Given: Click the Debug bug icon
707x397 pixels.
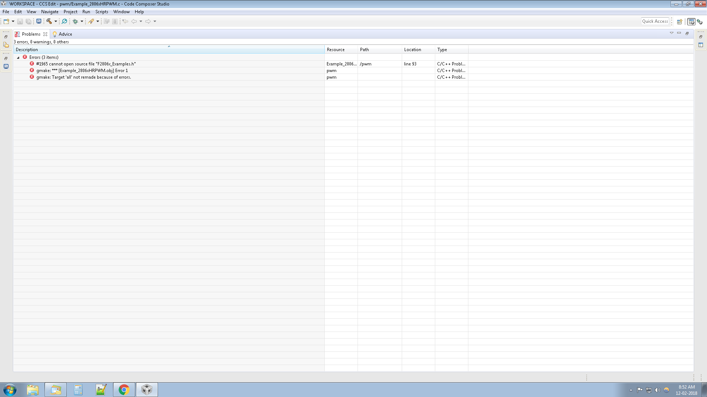Looking at the screenshot, I should pos(75,21).
